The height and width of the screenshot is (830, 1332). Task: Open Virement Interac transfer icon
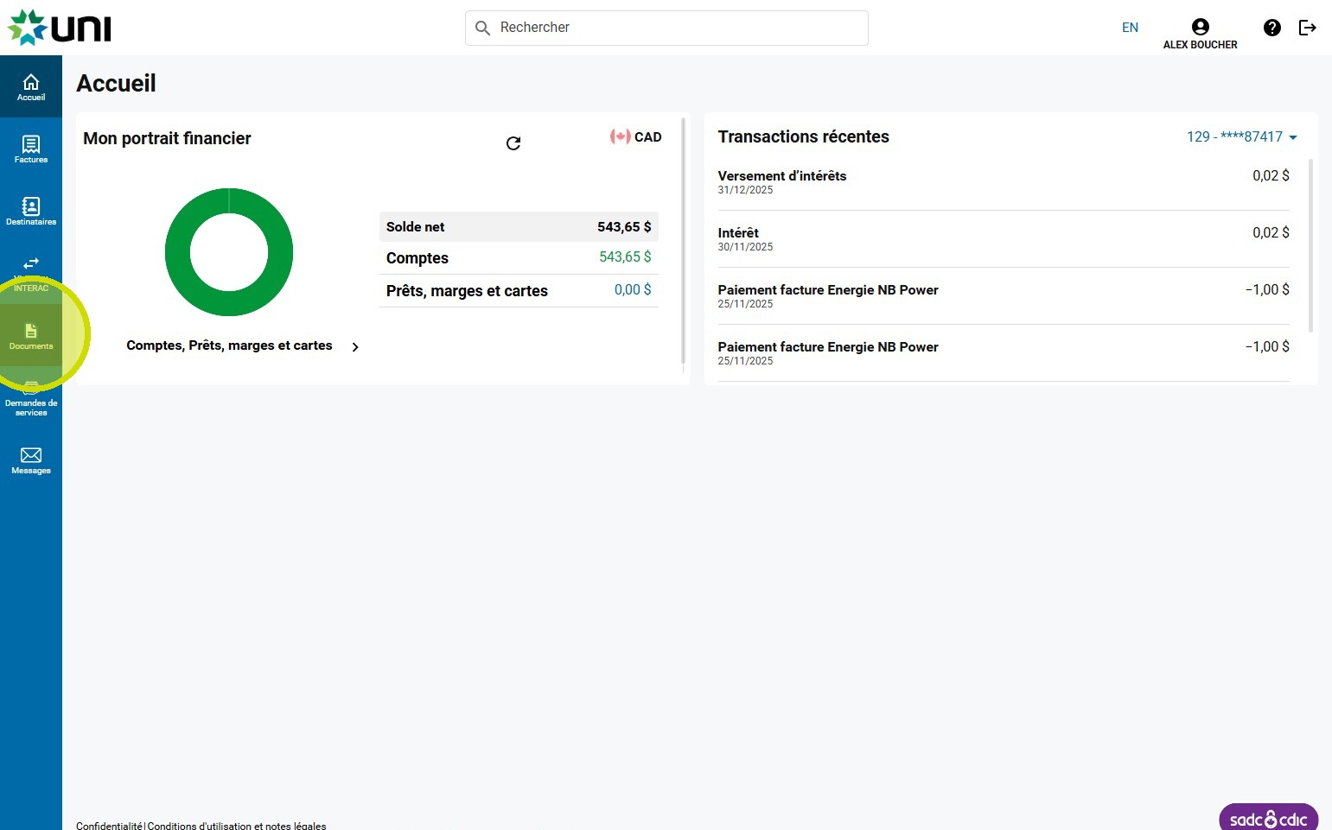tap(31, 268)
